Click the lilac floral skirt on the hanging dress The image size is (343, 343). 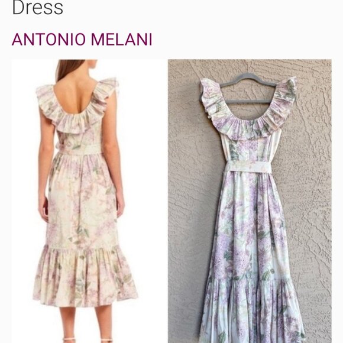click(250, 225)
